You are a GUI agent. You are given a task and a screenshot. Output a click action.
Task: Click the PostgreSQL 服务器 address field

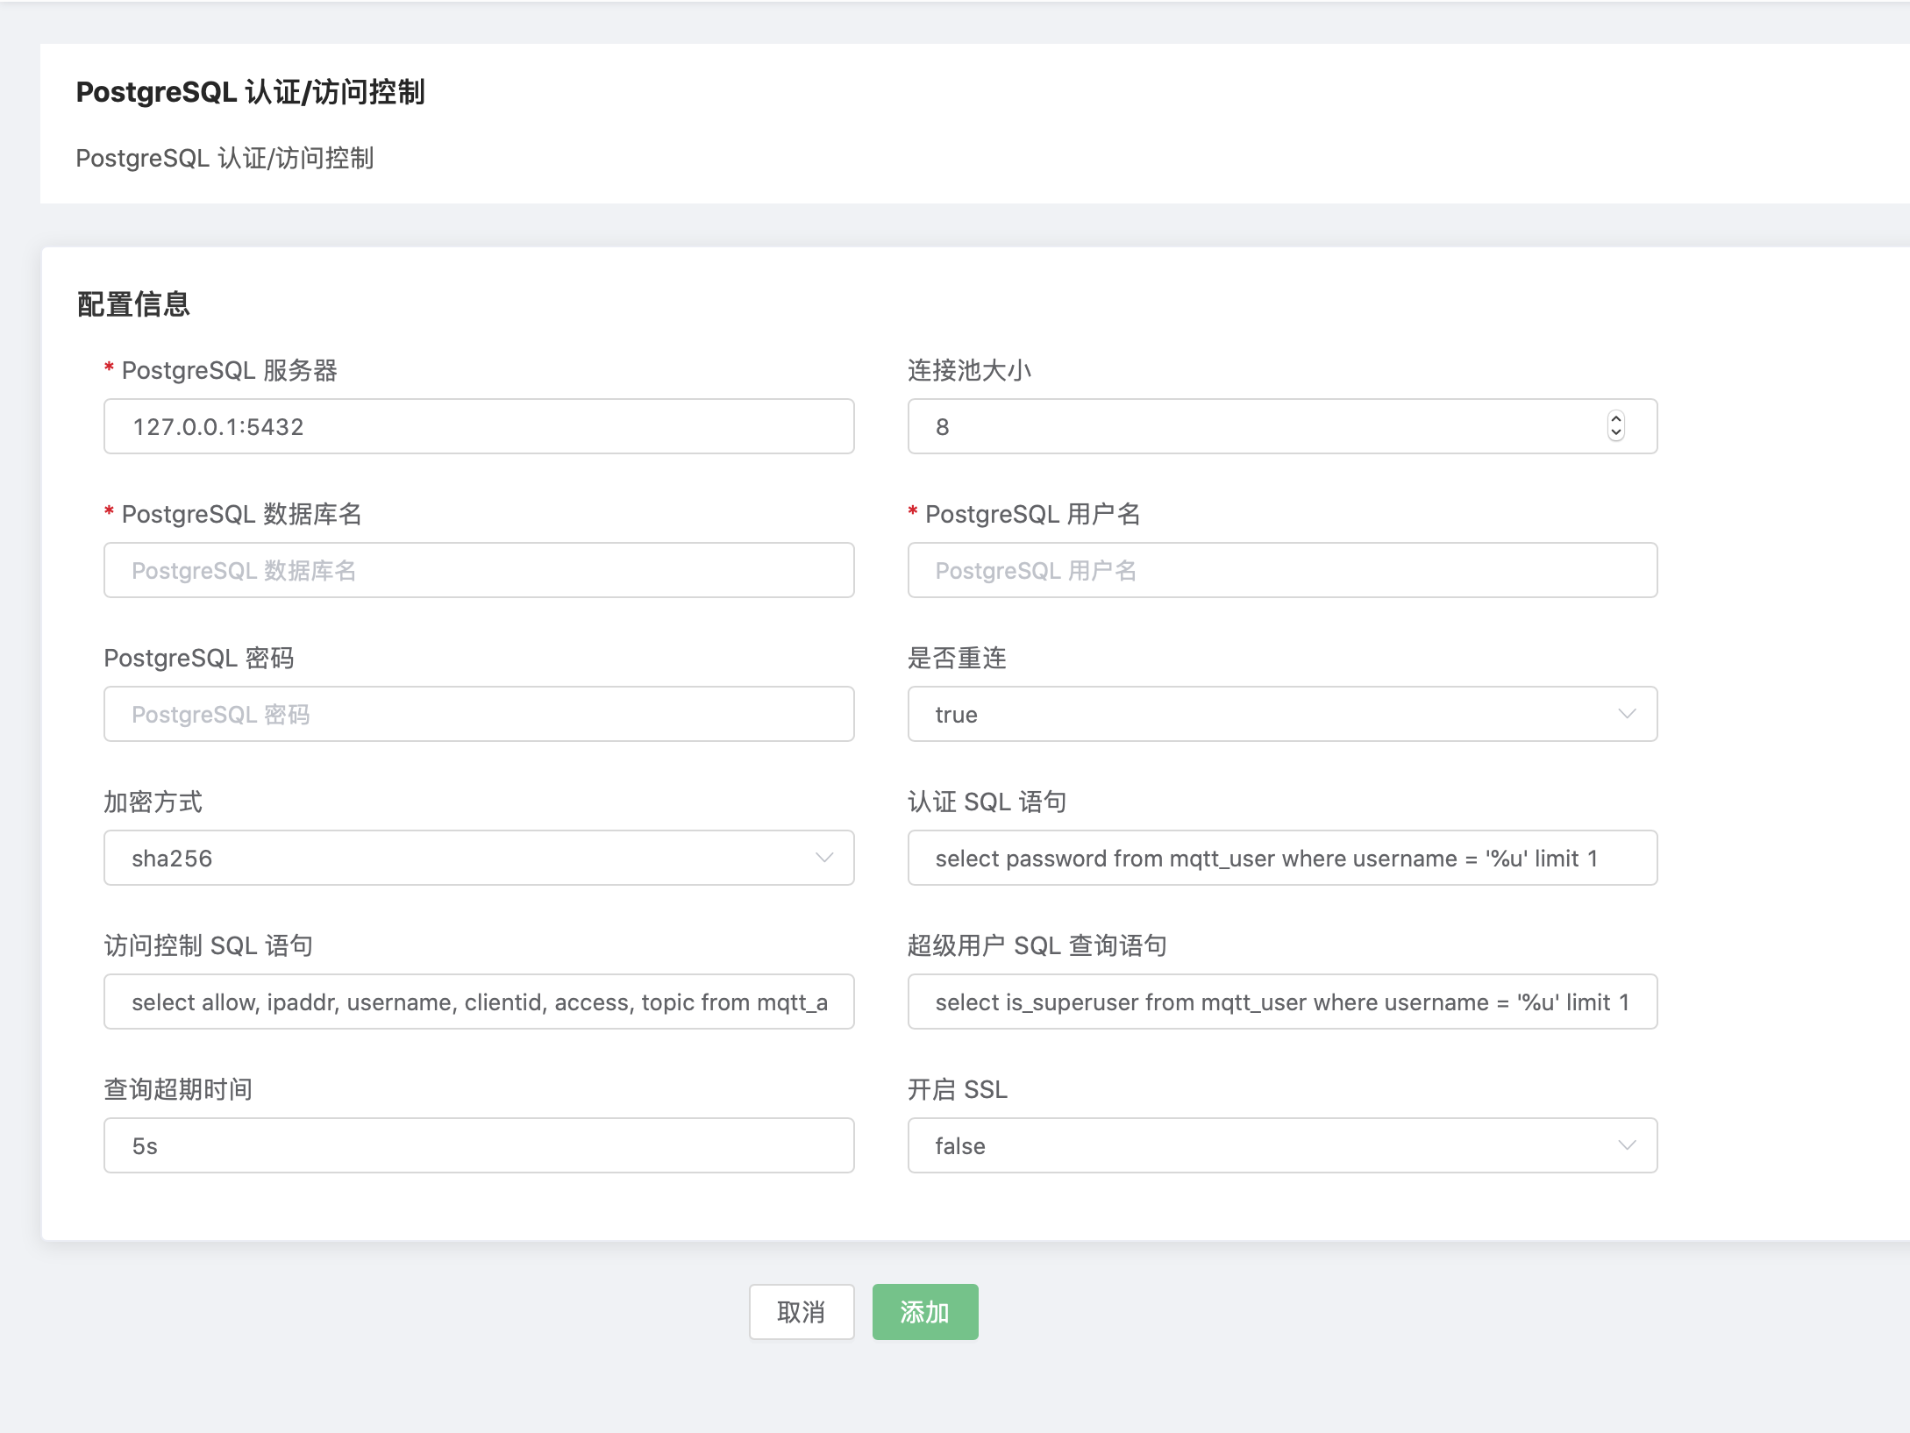[478, 426]
